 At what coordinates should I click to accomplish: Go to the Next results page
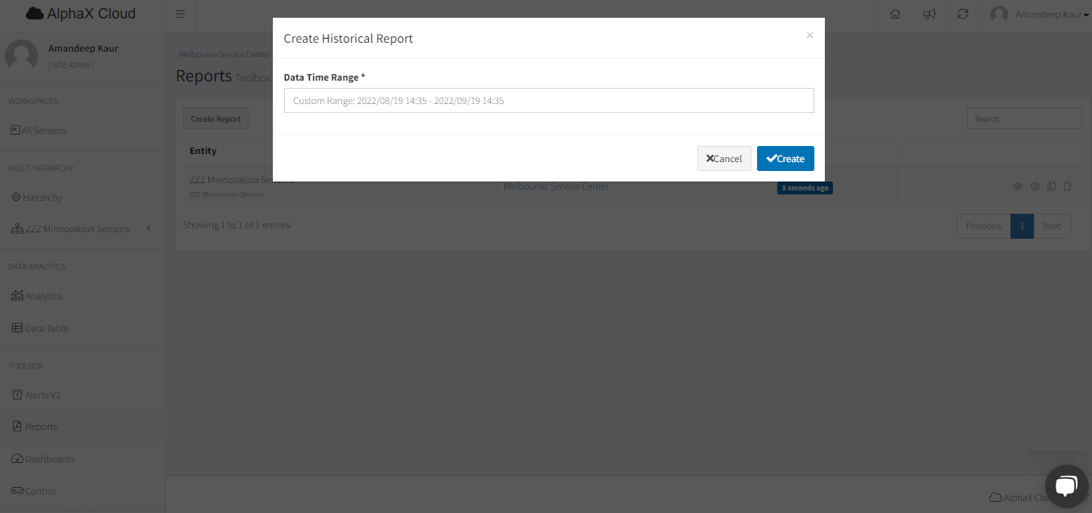point(1052,226)
